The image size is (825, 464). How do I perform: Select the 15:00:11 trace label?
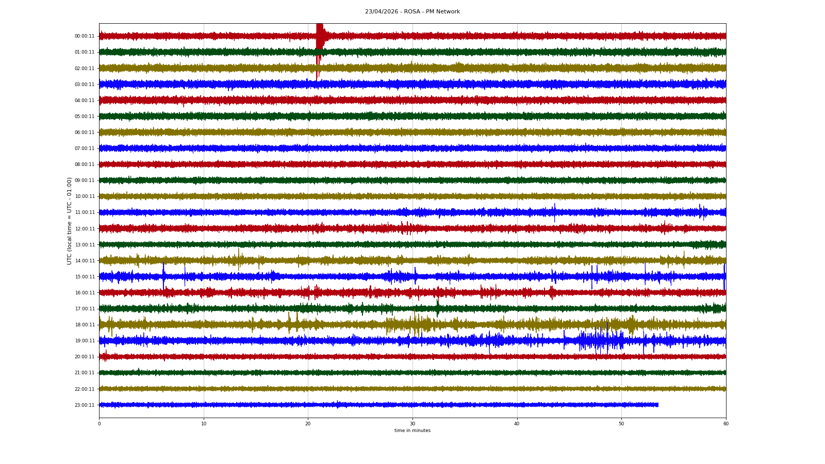pyautogui.click(x=85, y=277)
